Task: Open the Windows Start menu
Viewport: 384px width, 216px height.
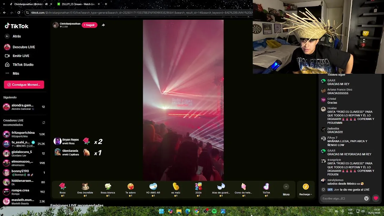Action: (161, 211)
